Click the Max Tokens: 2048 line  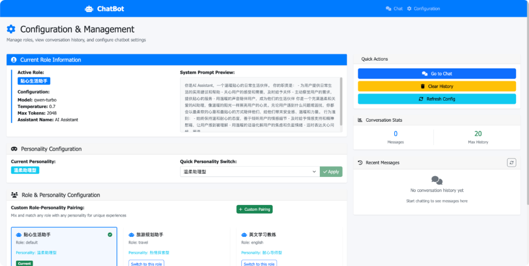[x=37, y=113]
